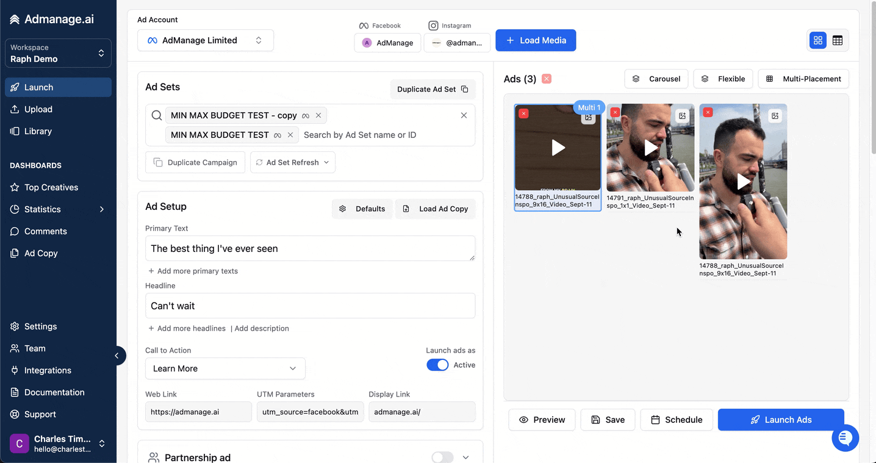The height and width of the screenshot is (463, 876).
Task: Open the AdManage Limited ad account dropdown
Action: click(x=206, y=40)
